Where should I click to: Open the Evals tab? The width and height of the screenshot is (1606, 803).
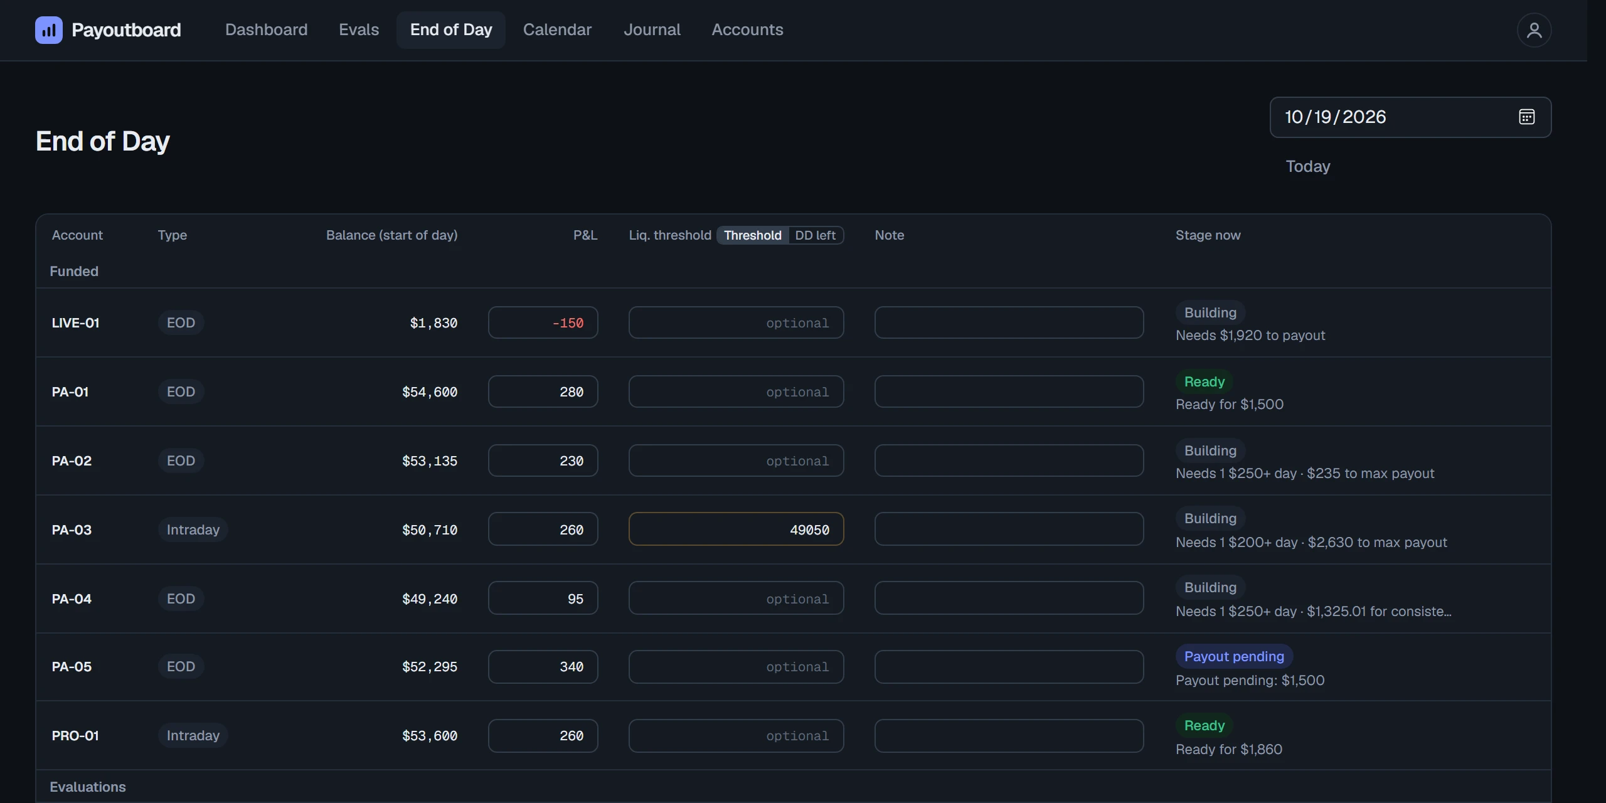pos(359,29)
